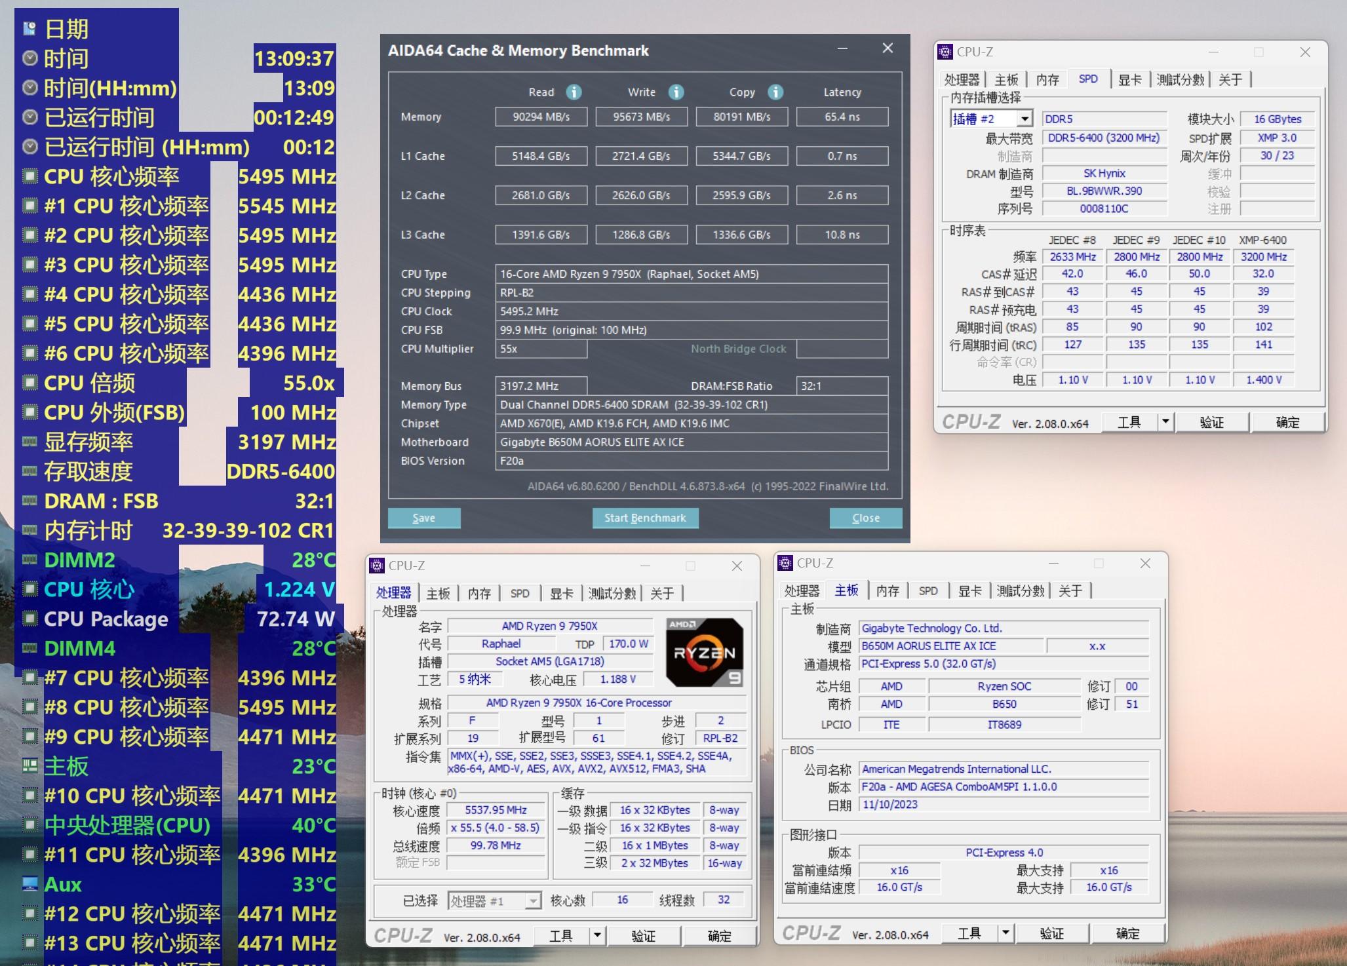The height and width of the screenshot is (966, 1347).
Task: Click the icon beside DIMM4 temperature row
Action: pos(29,648)
